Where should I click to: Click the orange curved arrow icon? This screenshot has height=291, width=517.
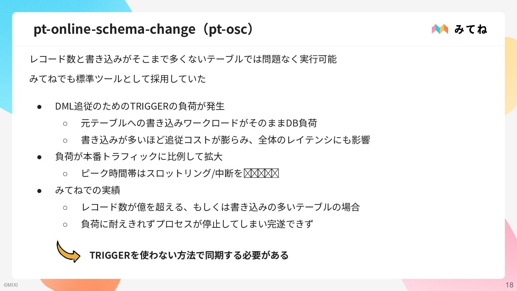pos(68,251)
